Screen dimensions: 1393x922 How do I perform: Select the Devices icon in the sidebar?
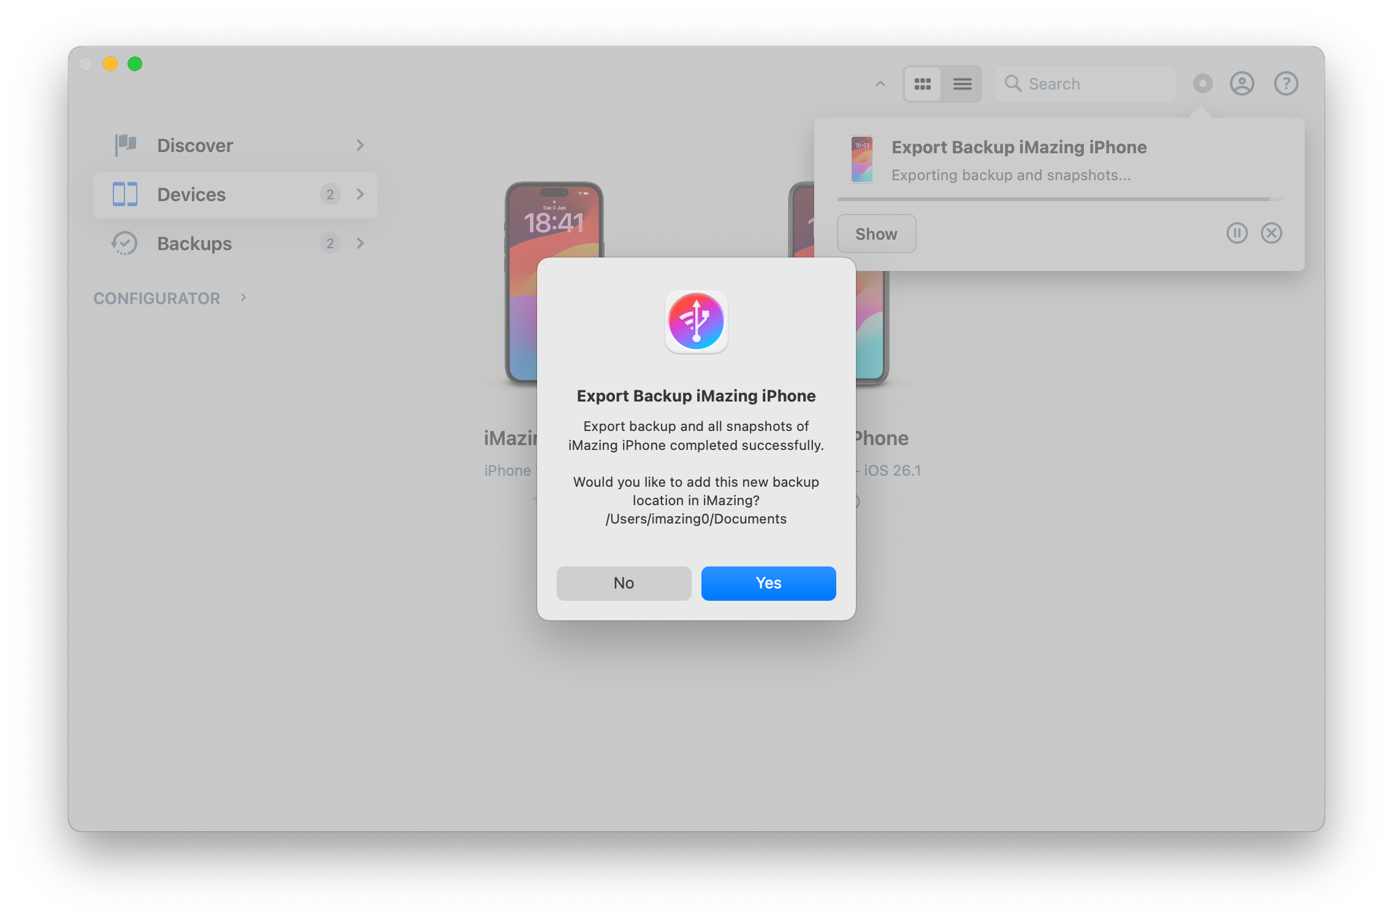(125, 194)
